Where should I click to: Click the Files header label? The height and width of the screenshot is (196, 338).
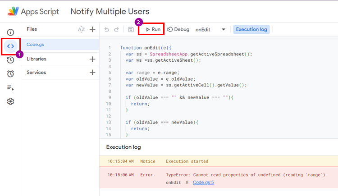(x=32, y=29)
